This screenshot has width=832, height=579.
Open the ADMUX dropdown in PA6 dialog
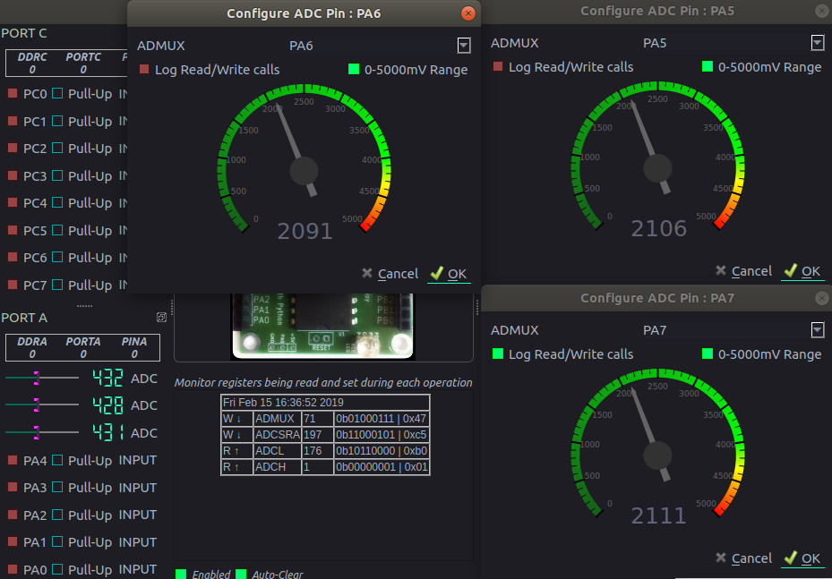coord(464,45)
